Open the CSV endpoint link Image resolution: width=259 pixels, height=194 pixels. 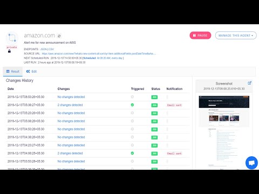tap(51, 49)
